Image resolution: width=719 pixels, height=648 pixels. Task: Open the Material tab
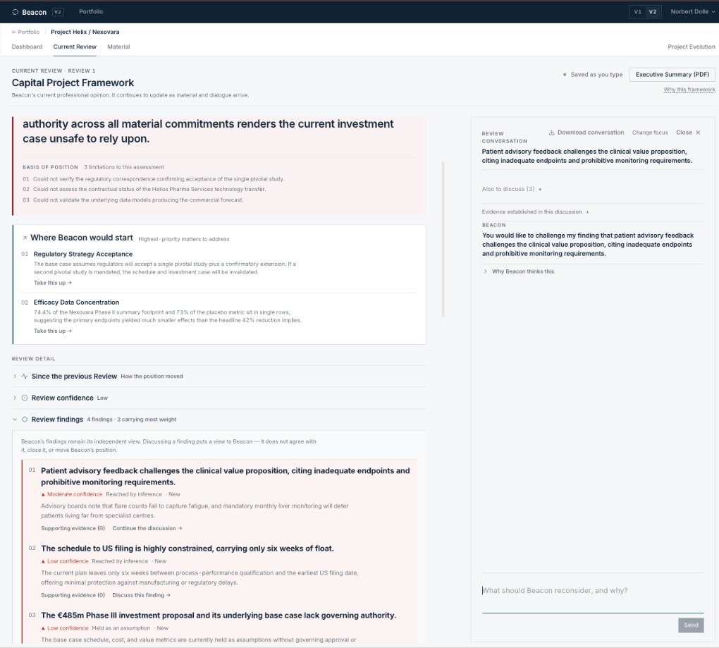pyautogui.click(x=118, y=47)
